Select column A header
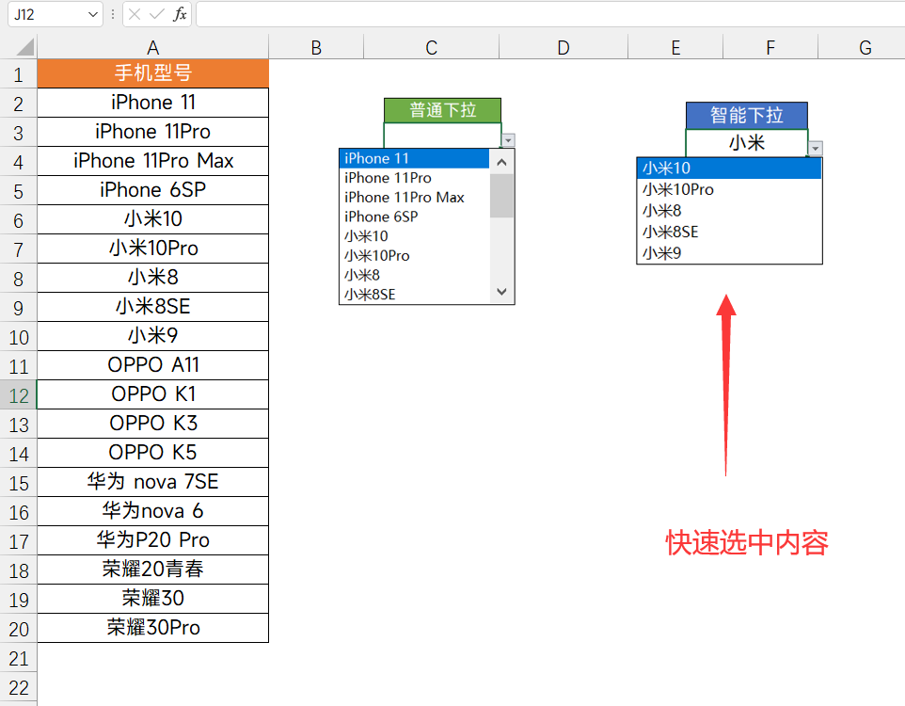 [152, 48]
